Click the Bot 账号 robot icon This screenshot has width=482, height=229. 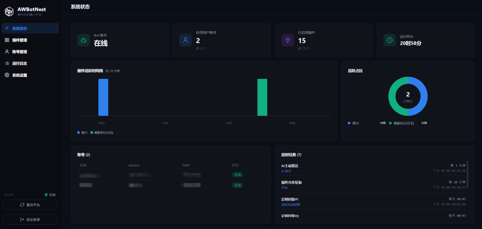tap(84, 40)
